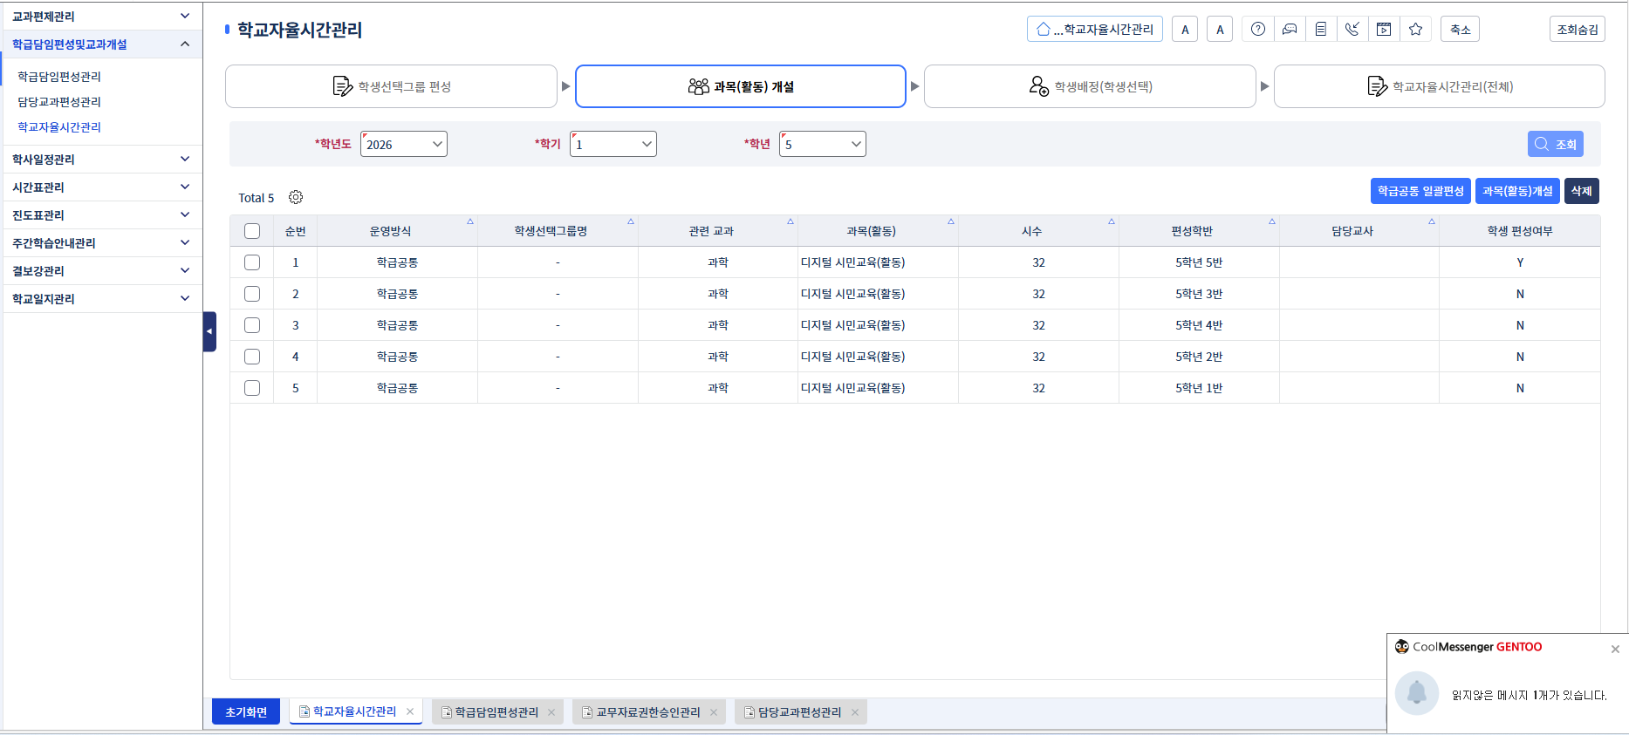Click the 학급공통 일괄편성 button

(x=1420, y=191)
